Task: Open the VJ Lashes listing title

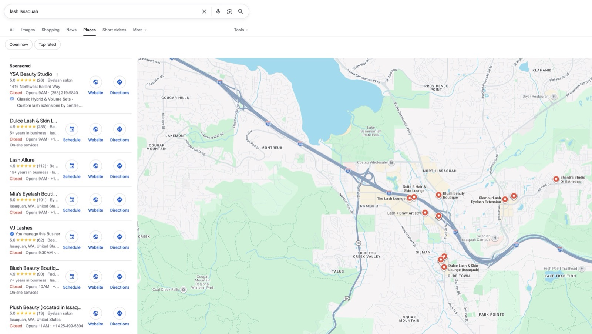Action: tap(21, 228)
